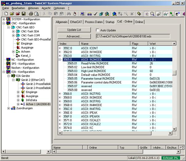Select the NC - Konfiguration tree node
Image resolution: width=186 pixels, height=161 pixels.
(23, 60)
